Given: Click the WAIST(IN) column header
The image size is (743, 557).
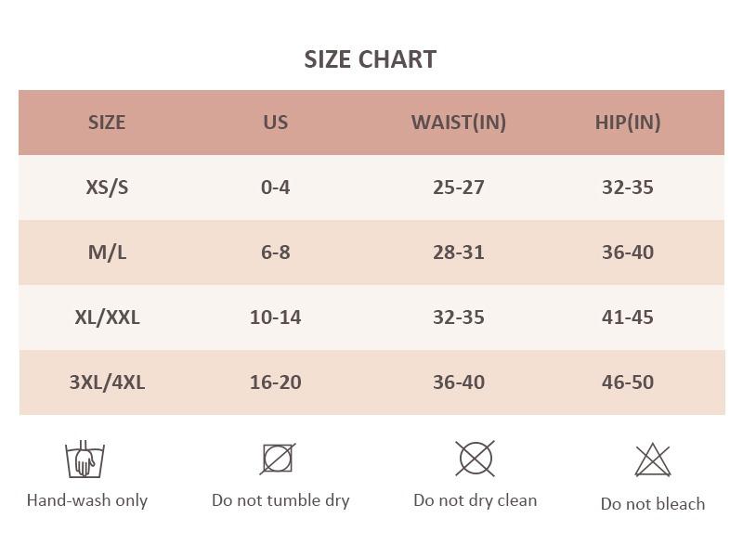Looking at the screenshot, I should pyautogui.click(x=458, y=123).
